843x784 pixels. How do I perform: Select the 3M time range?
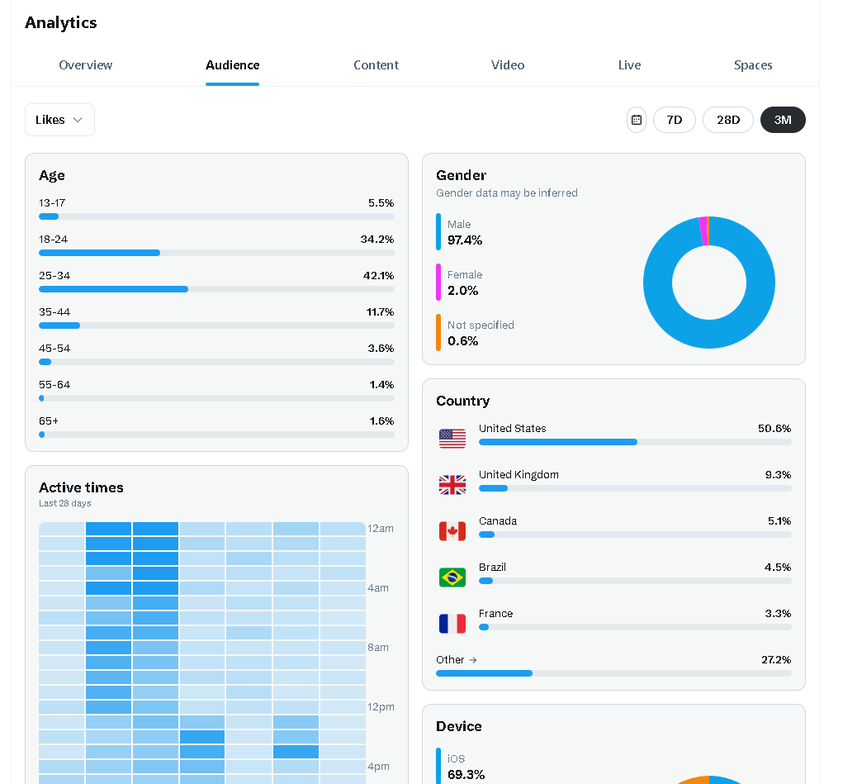783,120
